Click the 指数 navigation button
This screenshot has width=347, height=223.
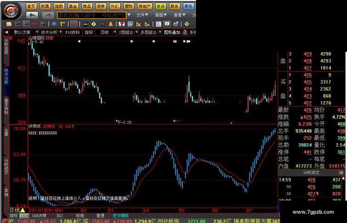(x=59, y=6)
